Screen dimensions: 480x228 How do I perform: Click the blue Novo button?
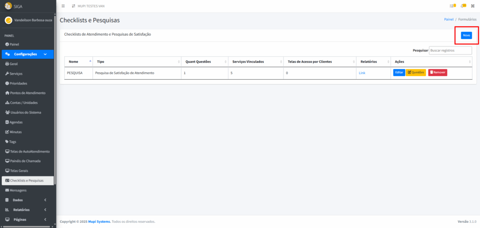coord(466,35)
